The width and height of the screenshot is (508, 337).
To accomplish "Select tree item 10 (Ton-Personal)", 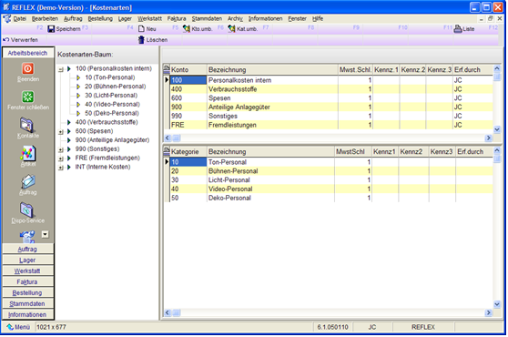I will 110,77.
